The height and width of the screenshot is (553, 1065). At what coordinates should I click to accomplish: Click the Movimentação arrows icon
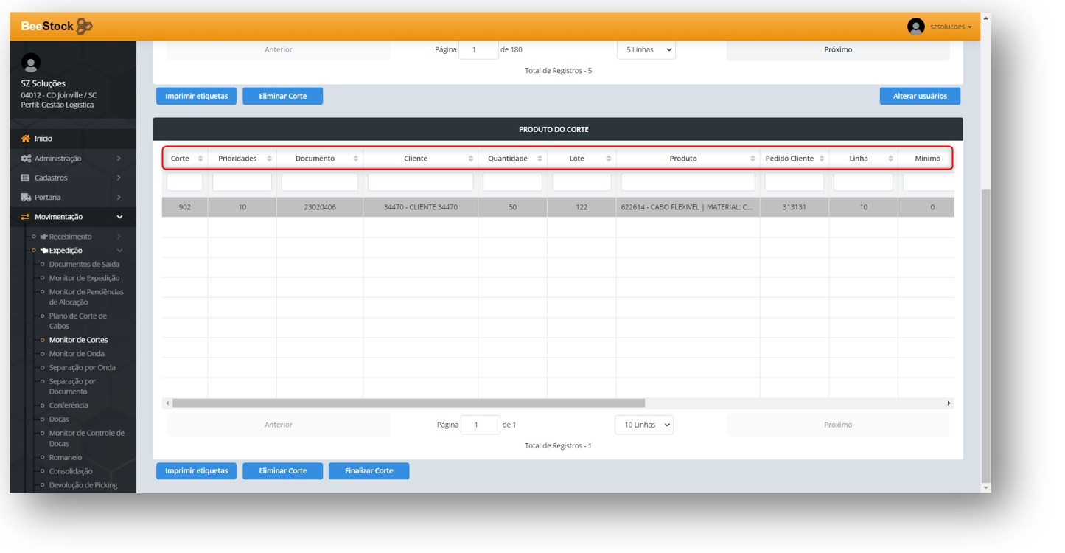click(26, 217)
